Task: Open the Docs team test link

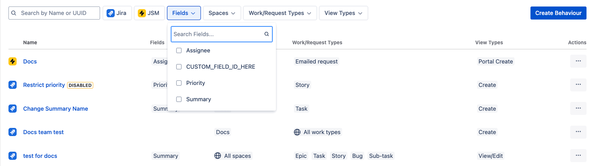Action: (x=43, y=132)
